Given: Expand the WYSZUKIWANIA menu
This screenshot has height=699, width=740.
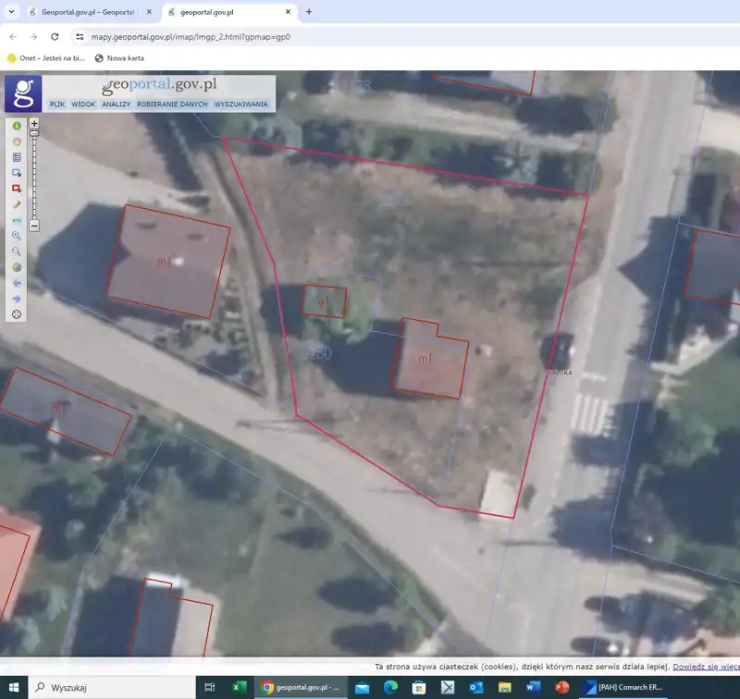Looking at the screenshot, I should point(240,104).
